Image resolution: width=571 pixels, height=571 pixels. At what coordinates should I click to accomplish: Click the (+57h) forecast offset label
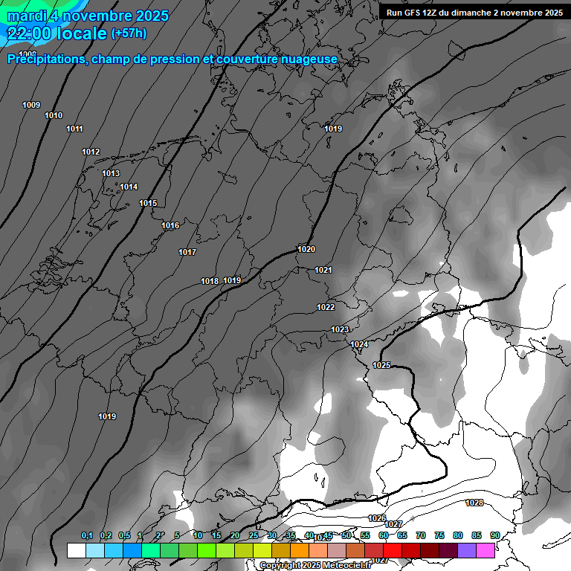click(x=129, y=33)
